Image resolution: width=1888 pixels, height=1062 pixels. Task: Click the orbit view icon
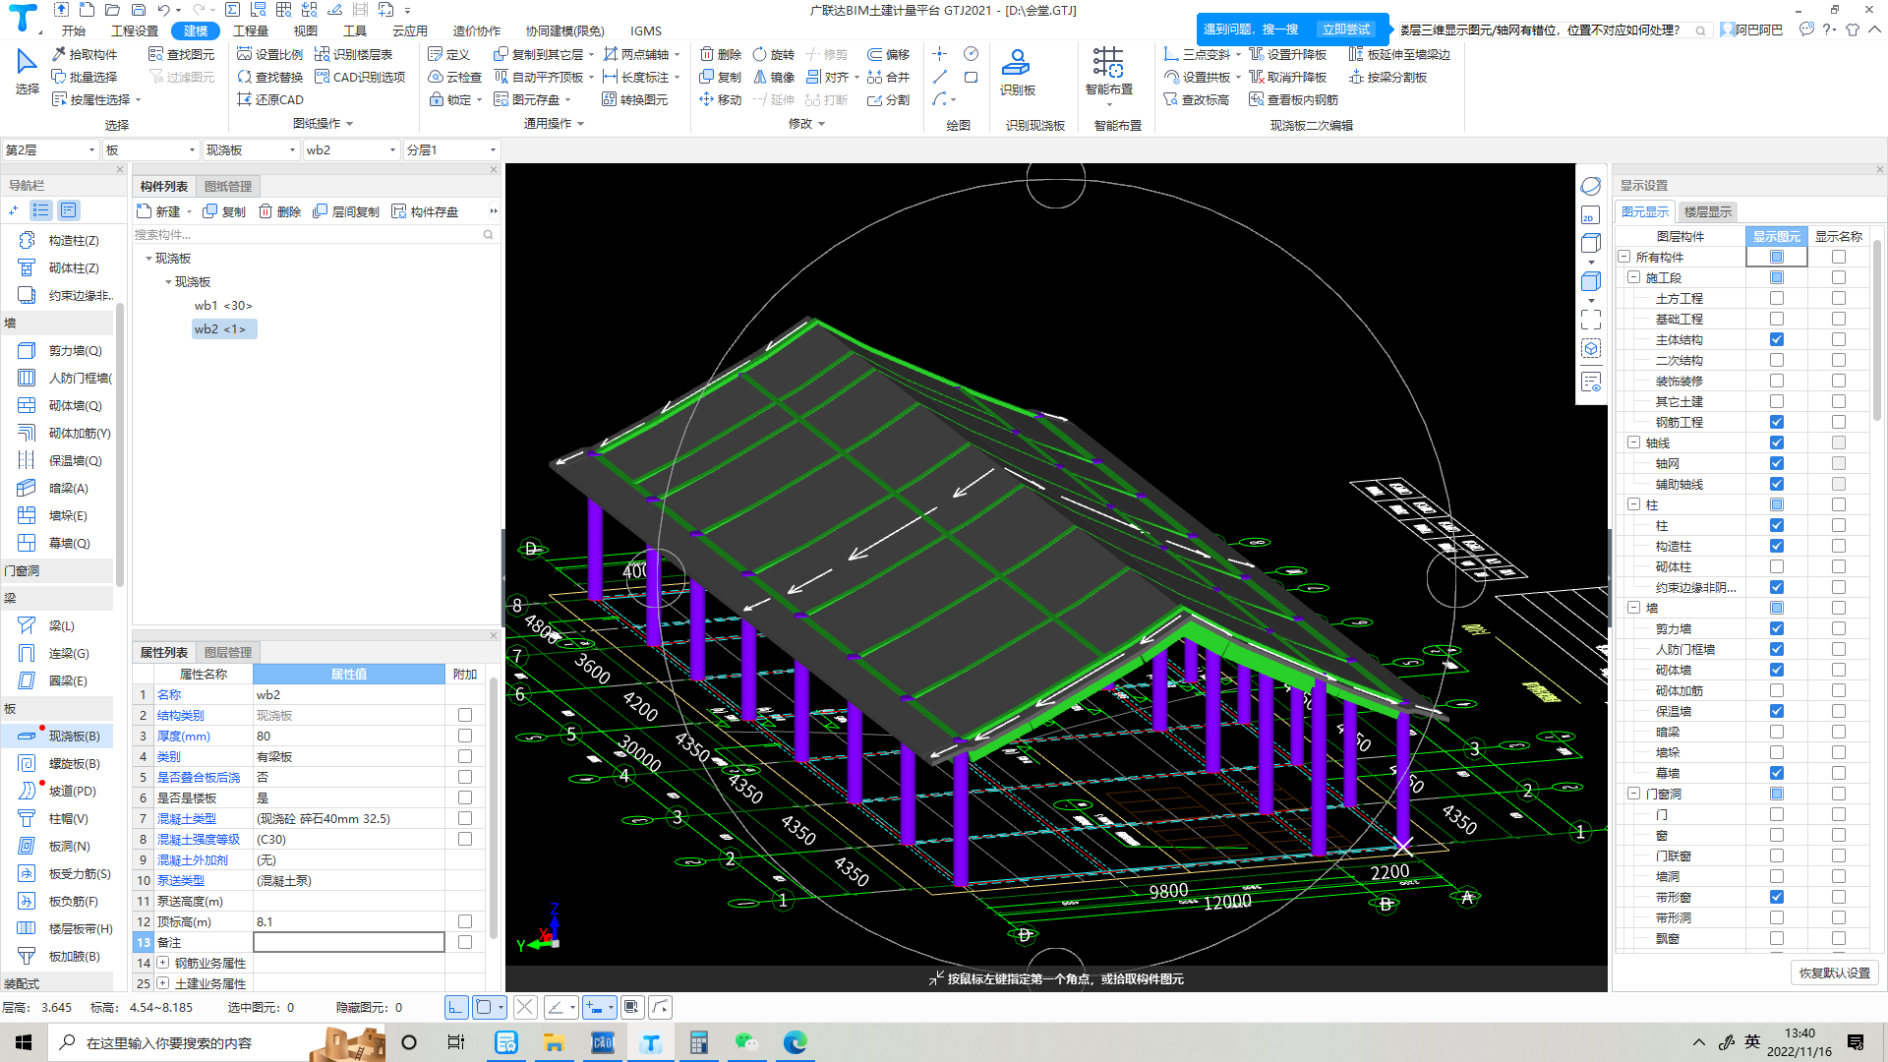click(x=1590, y=186)
